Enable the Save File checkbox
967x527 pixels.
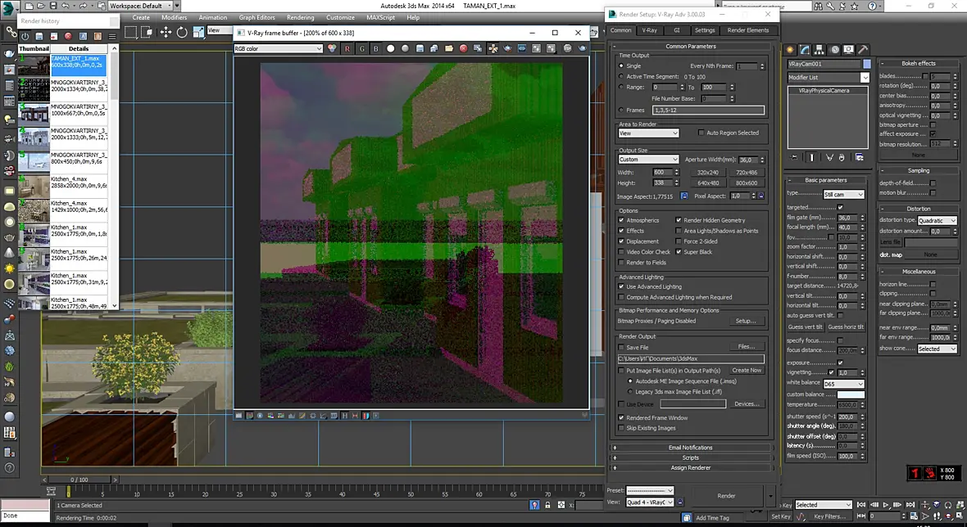coord(621,347)
